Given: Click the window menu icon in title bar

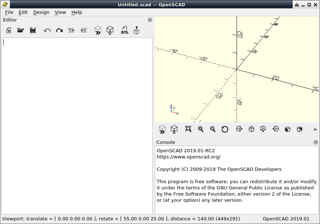Looking at the screenshot, I should [x=5, y=4].
